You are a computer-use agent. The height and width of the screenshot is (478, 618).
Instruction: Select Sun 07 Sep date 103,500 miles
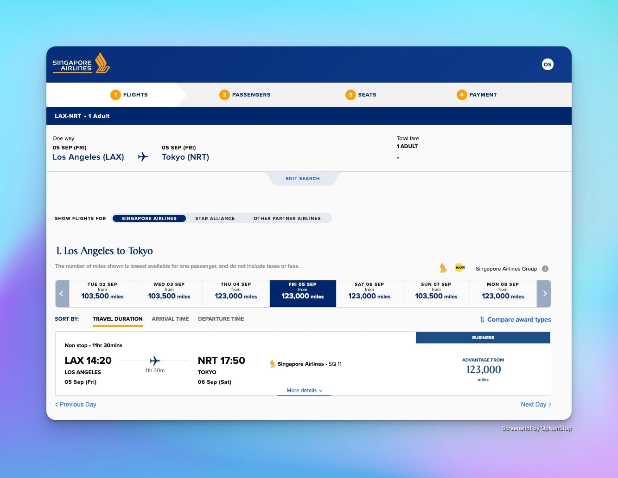click(436, 294)
